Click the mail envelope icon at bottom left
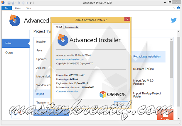The width and height of the screenshot is (182, 126). pyautogui.click(x=16, y=114)
